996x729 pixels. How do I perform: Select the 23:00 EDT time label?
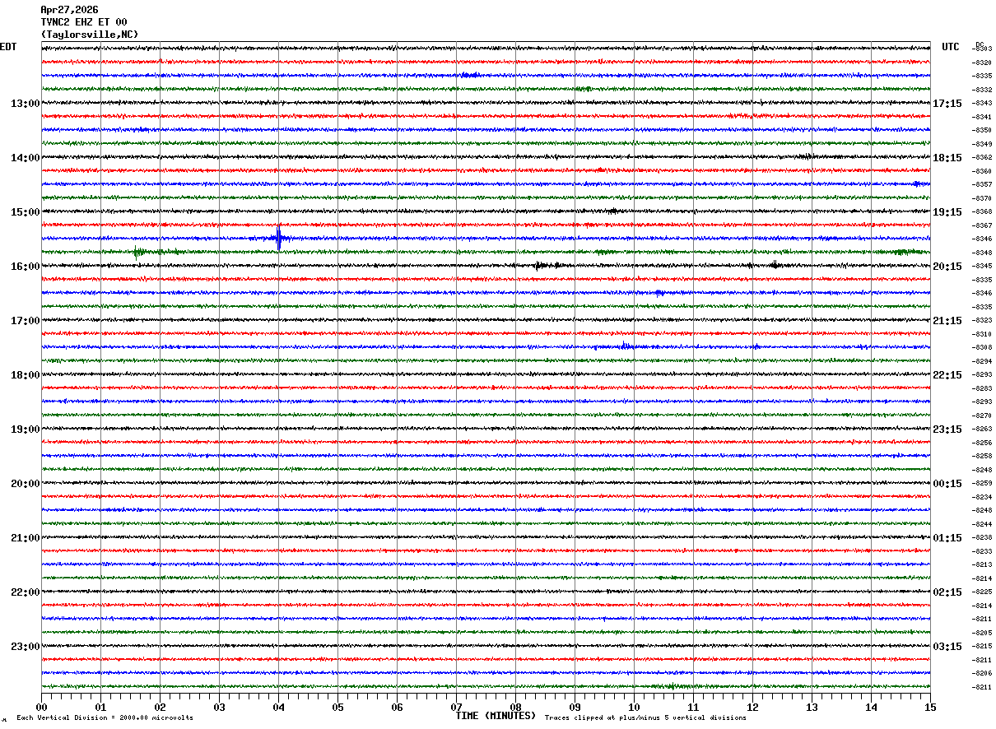coord(25,647)
